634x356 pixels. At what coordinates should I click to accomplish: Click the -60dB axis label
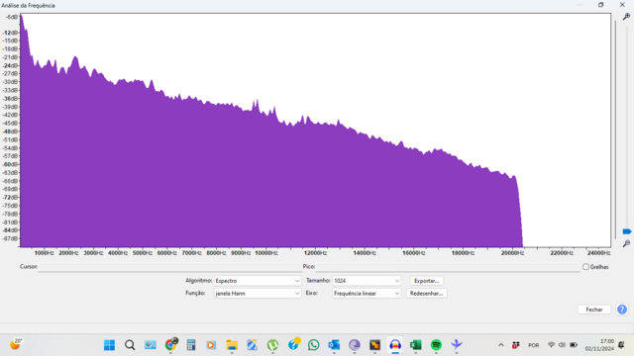click(11, 164)
